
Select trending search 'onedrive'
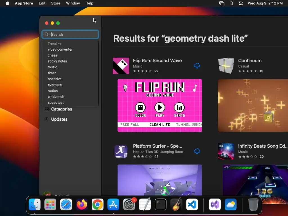55,79
